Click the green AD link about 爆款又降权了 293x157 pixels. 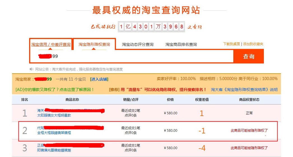pos(55,90)
